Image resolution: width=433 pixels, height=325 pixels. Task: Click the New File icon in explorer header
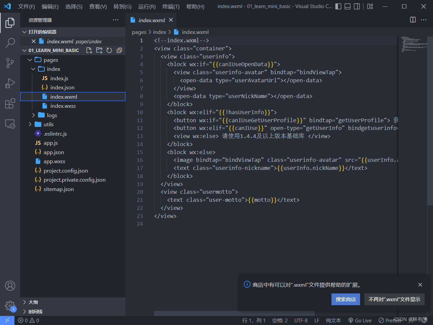click(89, 50)
